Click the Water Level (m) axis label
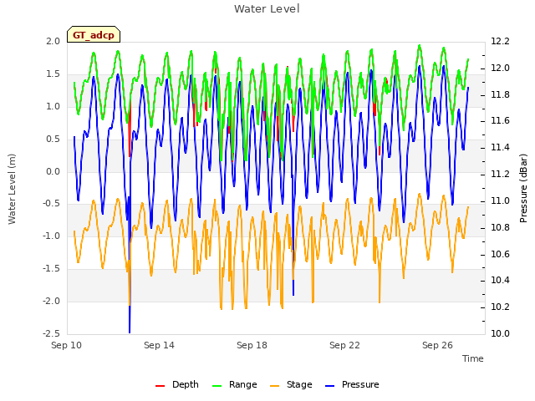535x401 pixels. click(12, 189)
